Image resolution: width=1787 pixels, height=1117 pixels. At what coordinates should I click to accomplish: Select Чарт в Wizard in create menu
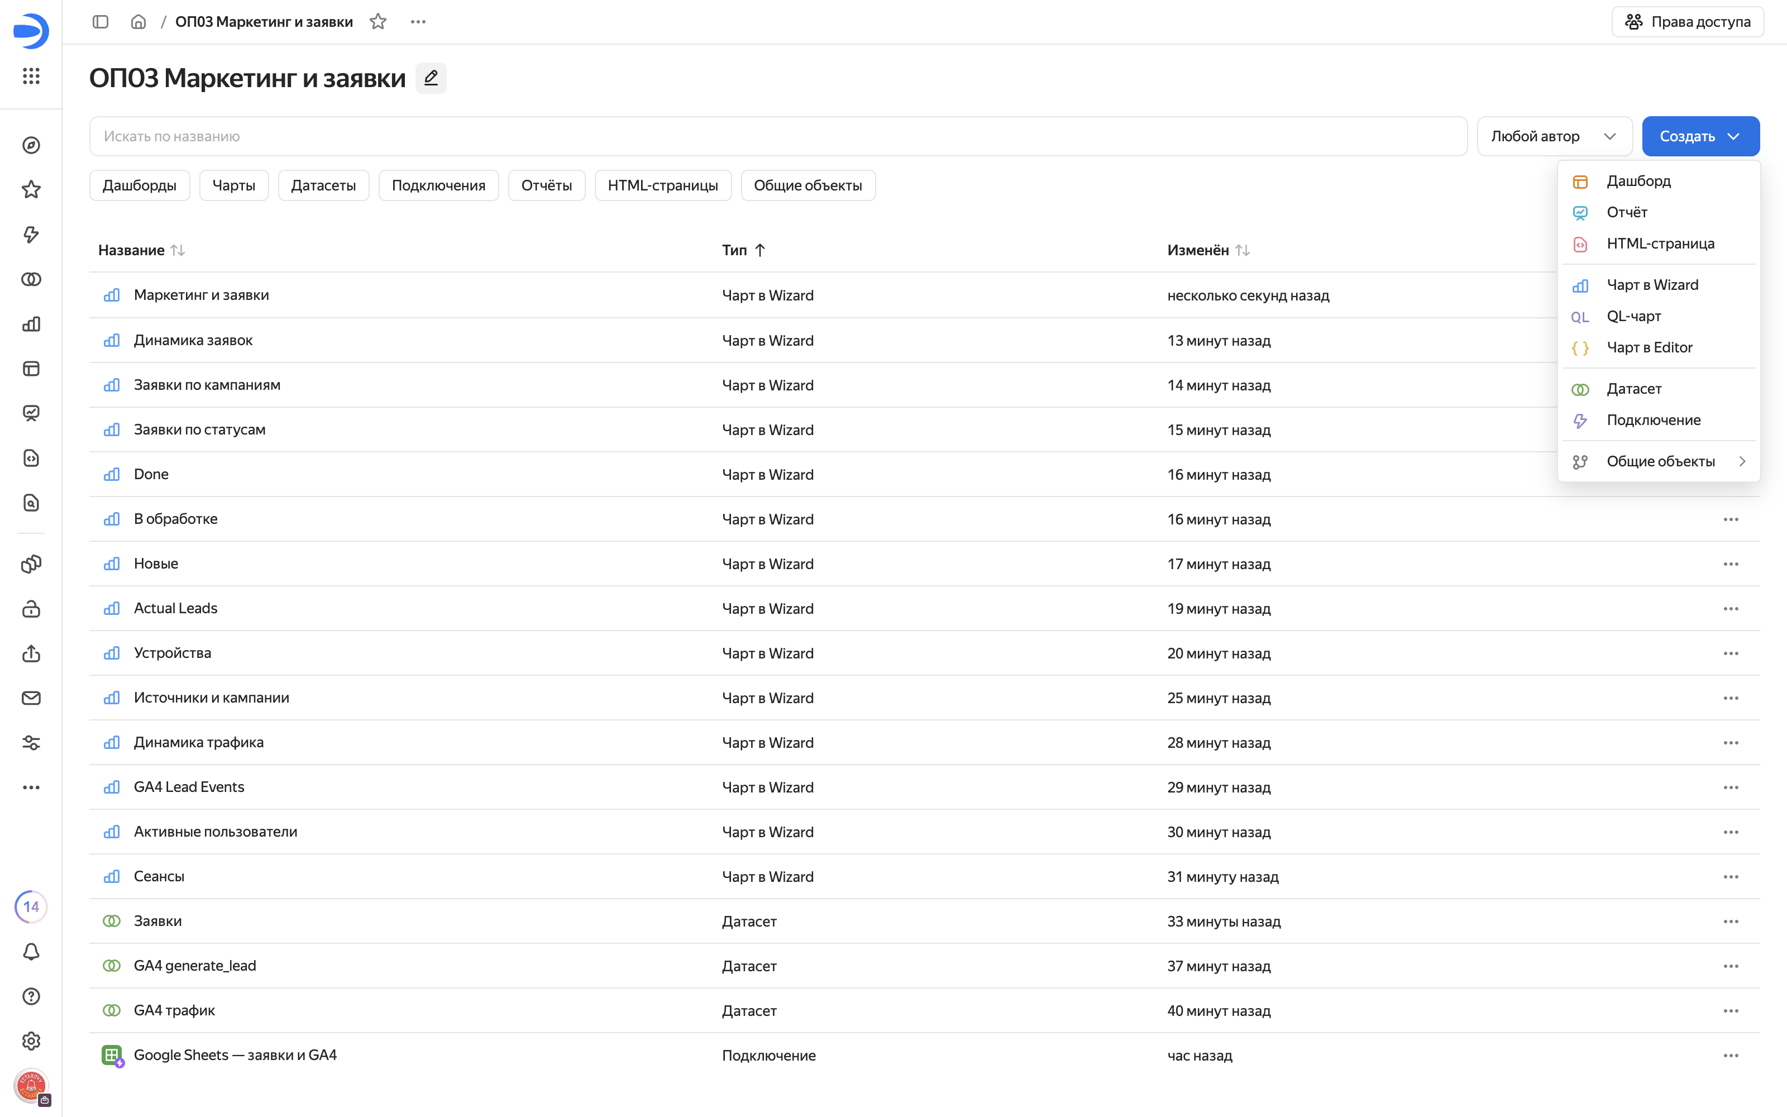pos(1659,285)
